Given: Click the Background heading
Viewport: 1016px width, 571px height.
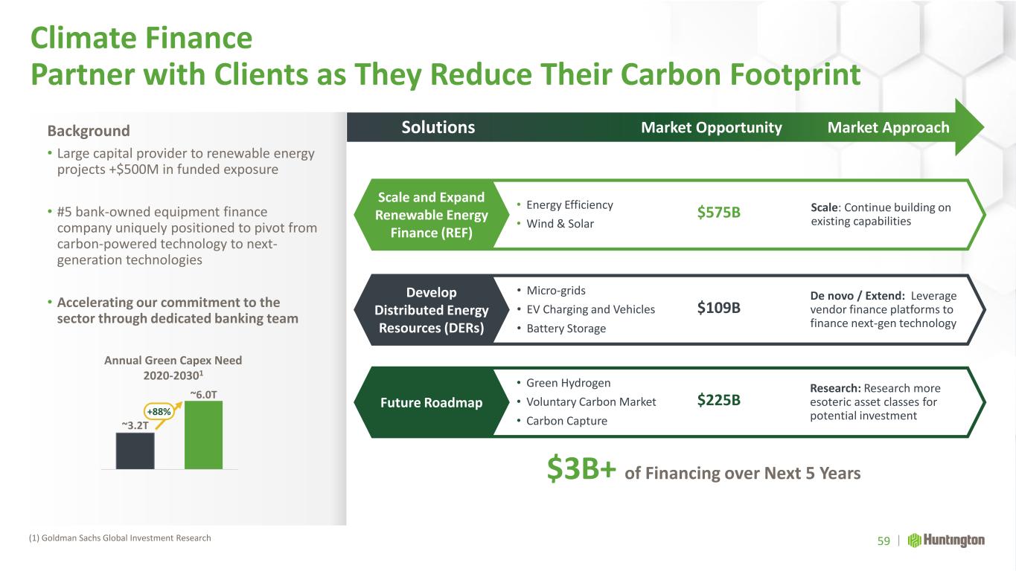Looking at the screenshot, I should (x=89, y=131).
